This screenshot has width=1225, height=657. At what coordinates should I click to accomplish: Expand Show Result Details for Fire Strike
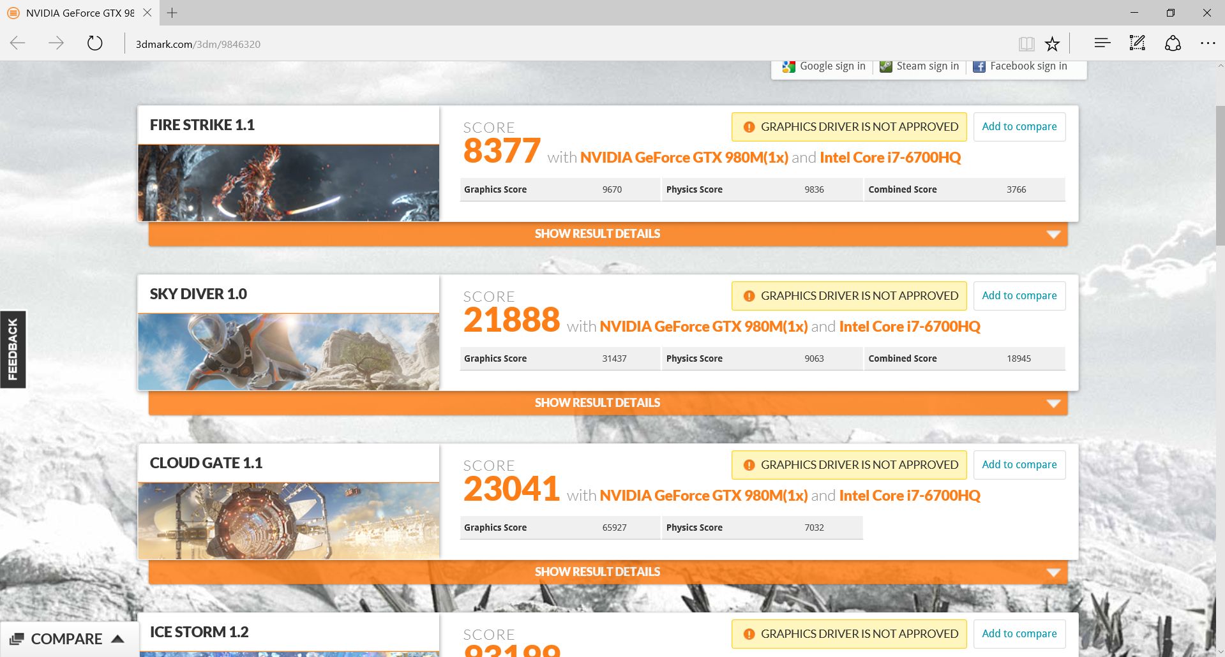[597, 233]
